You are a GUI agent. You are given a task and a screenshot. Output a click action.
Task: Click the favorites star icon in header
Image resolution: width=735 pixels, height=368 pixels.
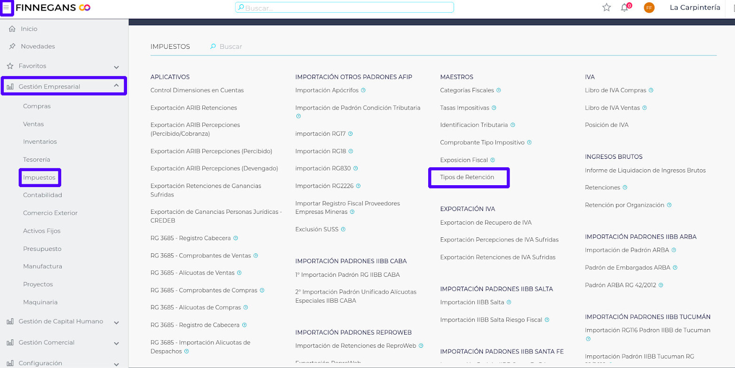click(607, 8)
